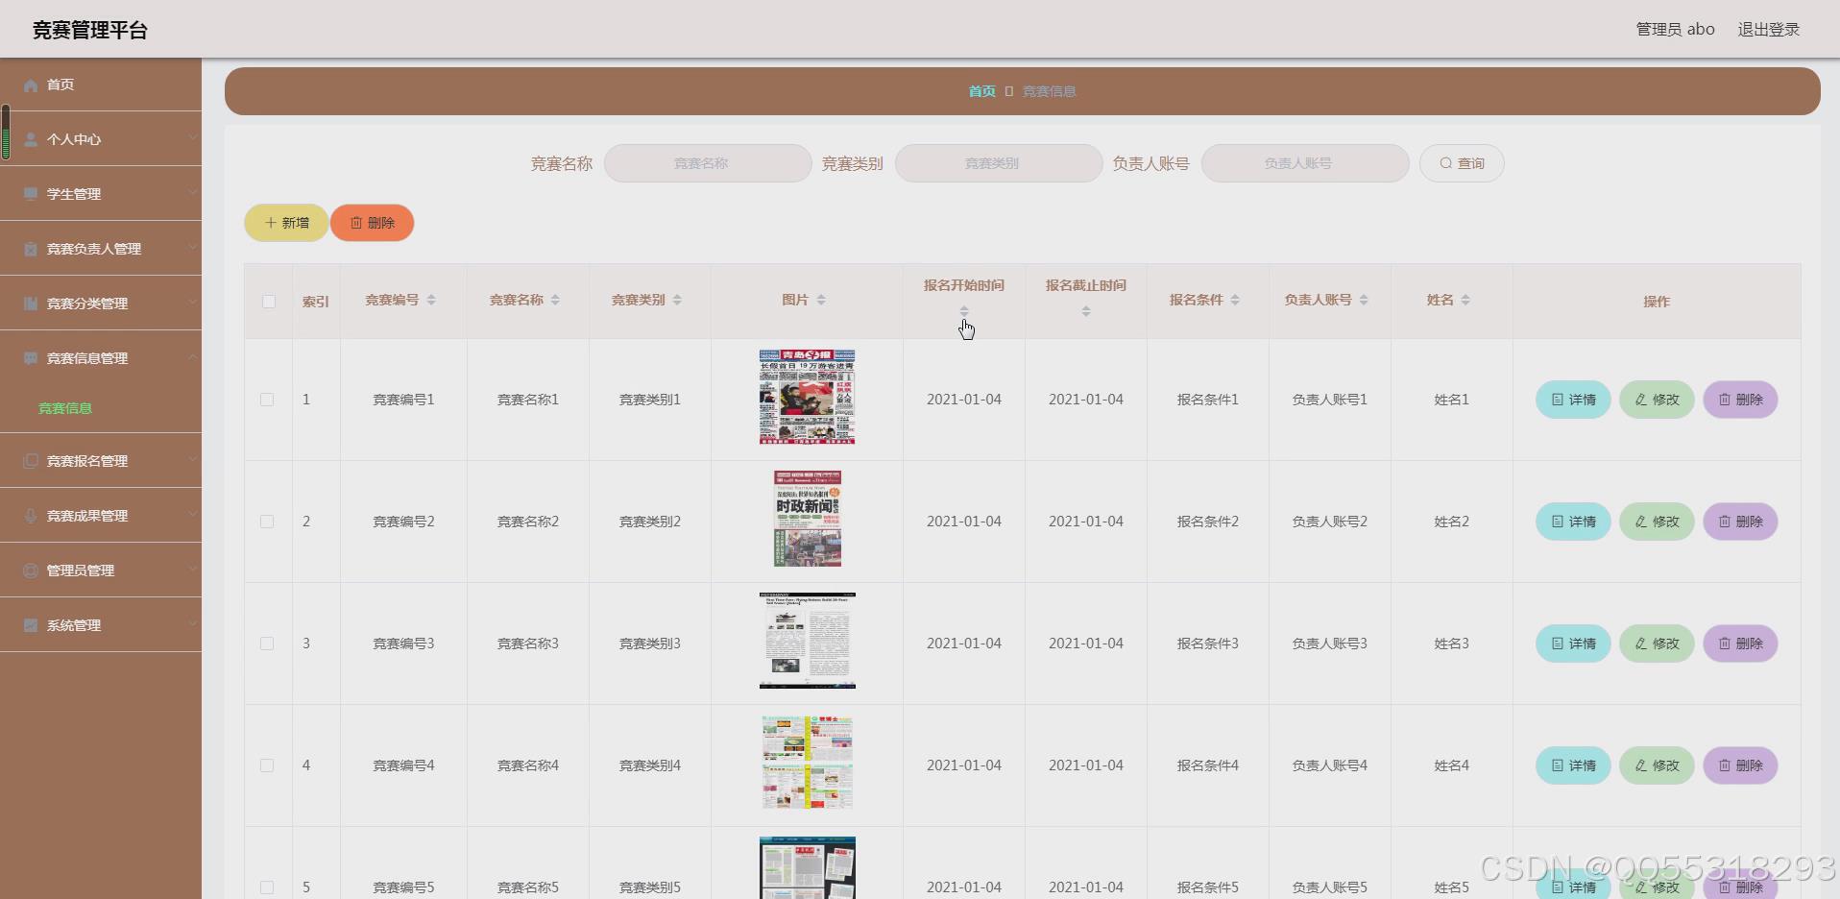Viewport: 1840px width, 899px height.
Task: Click the icon beside 竞赛负责人管理
Action: point(31,250)
